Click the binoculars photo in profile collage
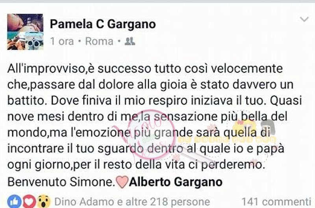This screenshot has width=315, height=208. [x=34, y=41]
